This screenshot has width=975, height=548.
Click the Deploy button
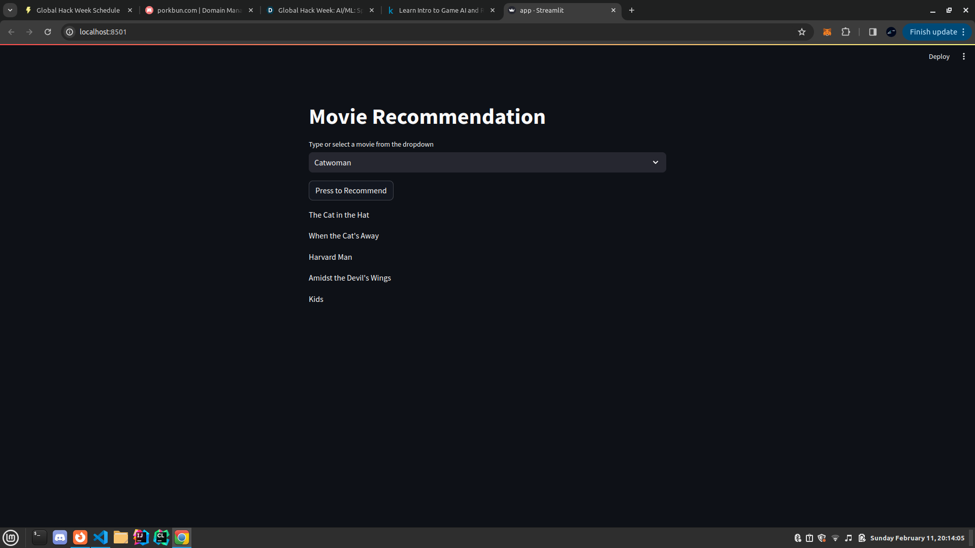[x=939, y=56]
